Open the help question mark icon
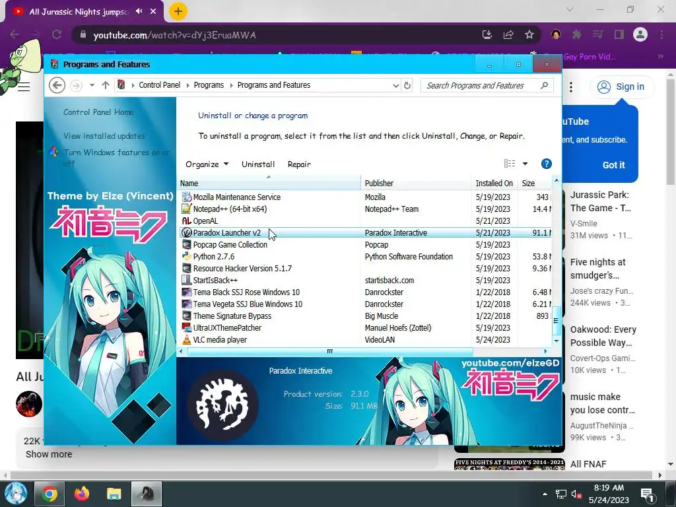Viewport: 676px width, 507px height. click(x=546, y=164)
